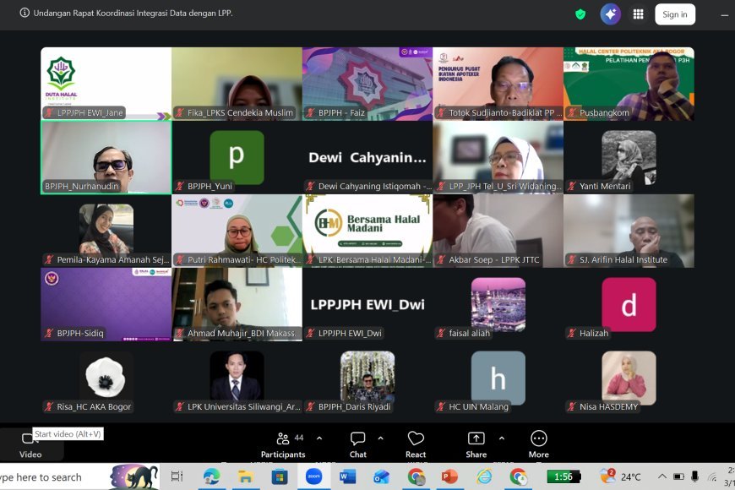This screenshot has height=490, width=735.
Task: Click the large LPPJPH EWI_Dwi name tile
Action: 367,304
